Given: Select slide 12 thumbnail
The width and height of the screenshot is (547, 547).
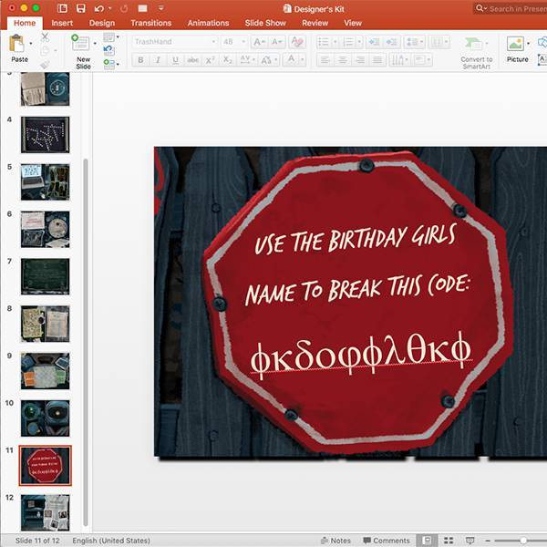Looking at the screenshot, I should (45, 512).
